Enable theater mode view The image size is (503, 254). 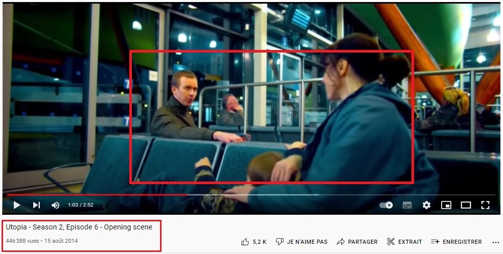point(466,205)
